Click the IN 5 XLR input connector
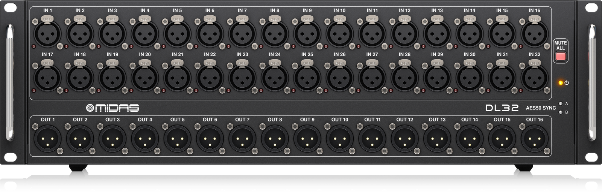602x193 pixels. 177,34
